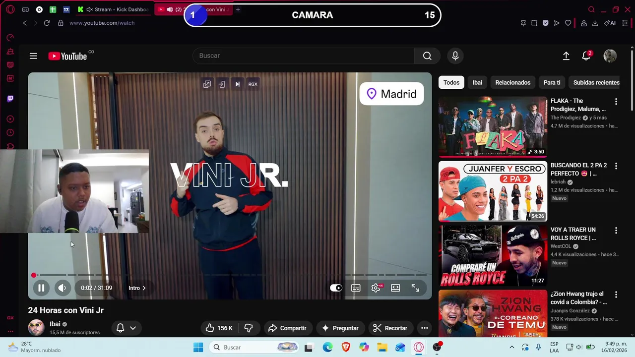The height and width of the screenshot is (357, 635).
Task: Select the Para ti filter chip
Action: (552, 82)
